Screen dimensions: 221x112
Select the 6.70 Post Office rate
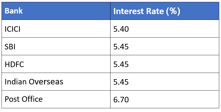click(x=121, y=99)
